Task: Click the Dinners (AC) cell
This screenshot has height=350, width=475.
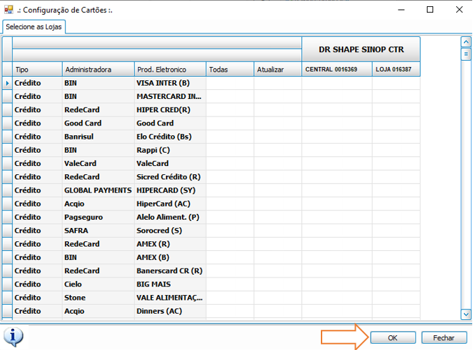Action: click(x=170, y=311)
